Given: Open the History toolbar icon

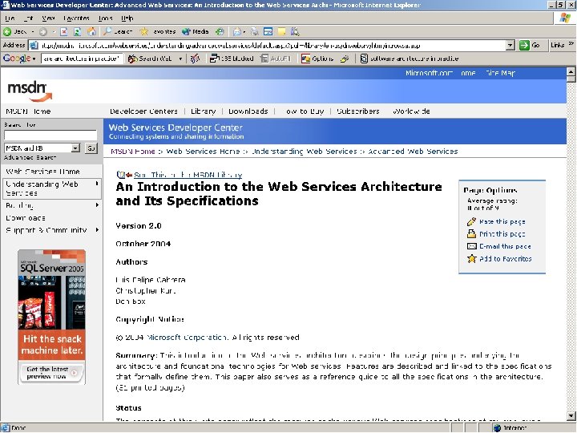Looking at the screenshot, I should pos(220,31).
